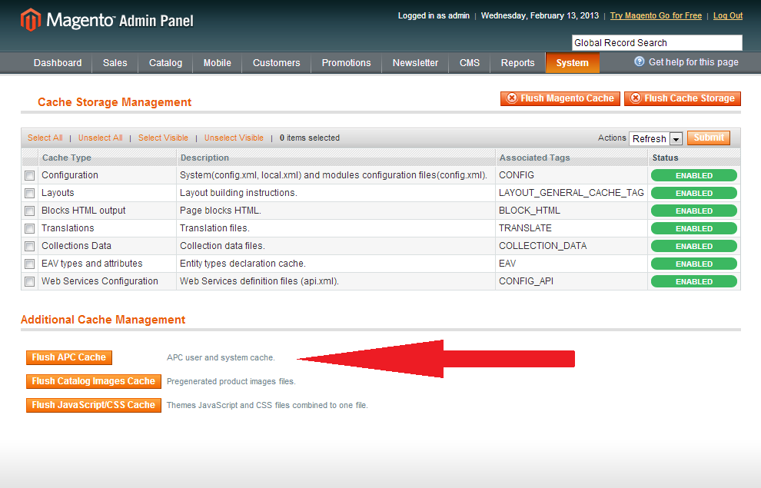Click Flush Catalog Images Cache button

(94, 381)
